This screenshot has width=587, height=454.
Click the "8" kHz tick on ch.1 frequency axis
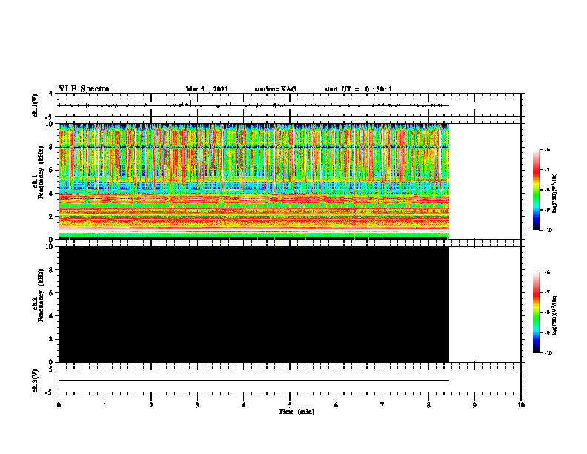(52, 147)
